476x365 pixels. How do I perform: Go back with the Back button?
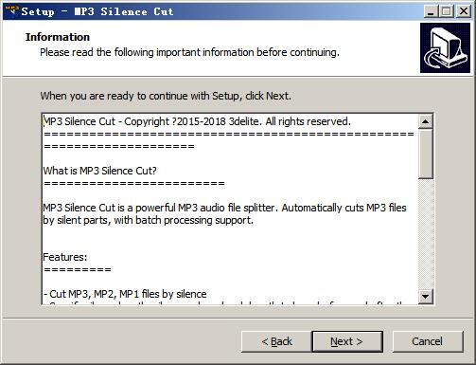pos(276,341)
